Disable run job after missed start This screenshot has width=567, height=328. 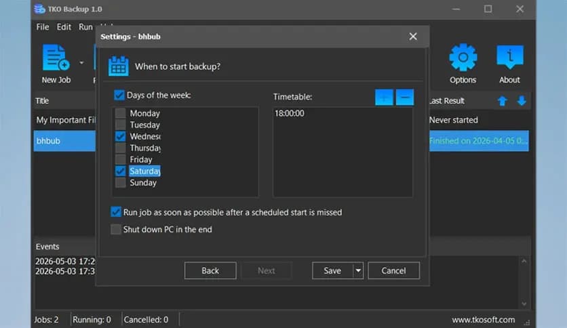click(116, 212)
